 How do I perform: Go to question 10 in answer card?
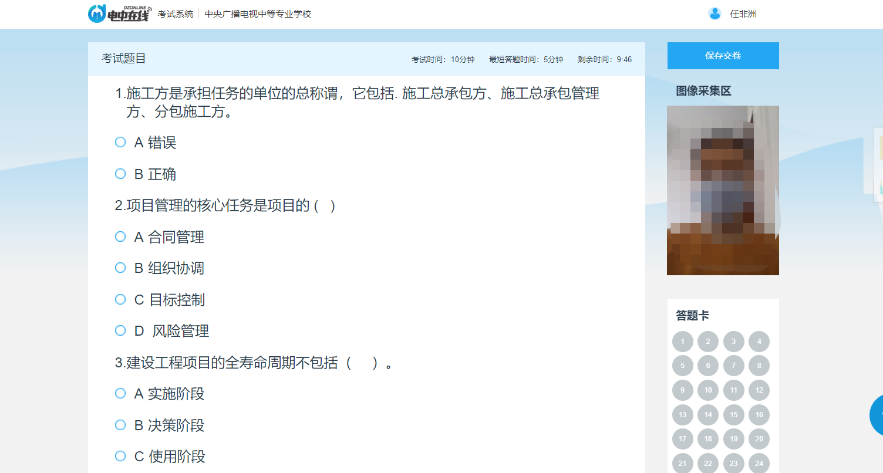click(708, 390)
